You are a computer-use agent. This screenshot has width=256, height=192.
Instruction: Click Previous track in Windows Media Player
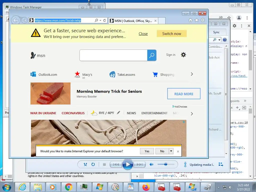tap(116, 164)
